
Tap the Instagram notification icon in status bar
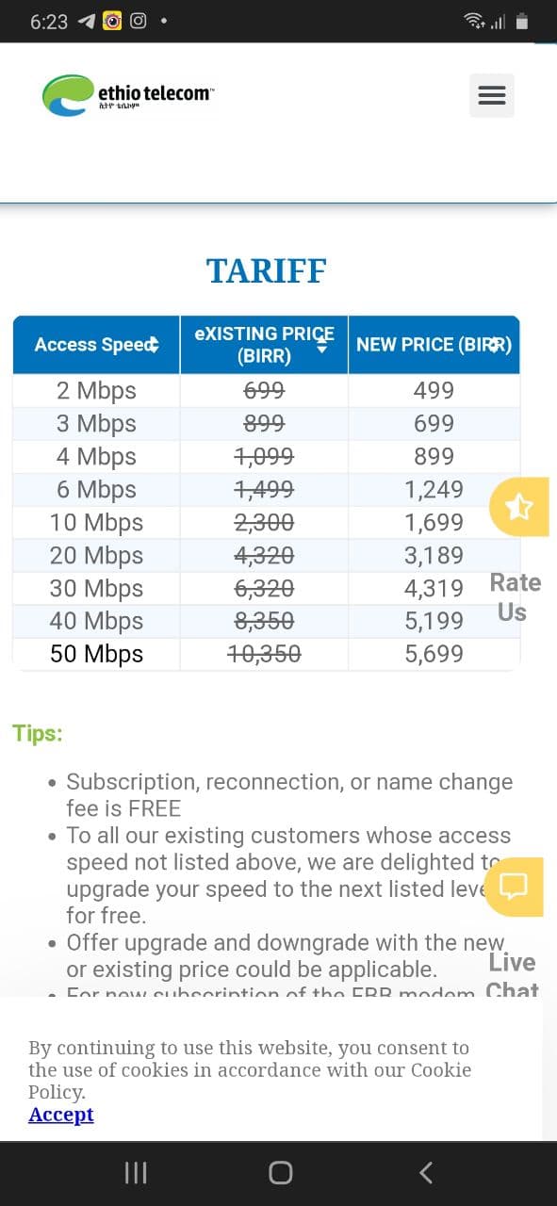coord(139,21)
